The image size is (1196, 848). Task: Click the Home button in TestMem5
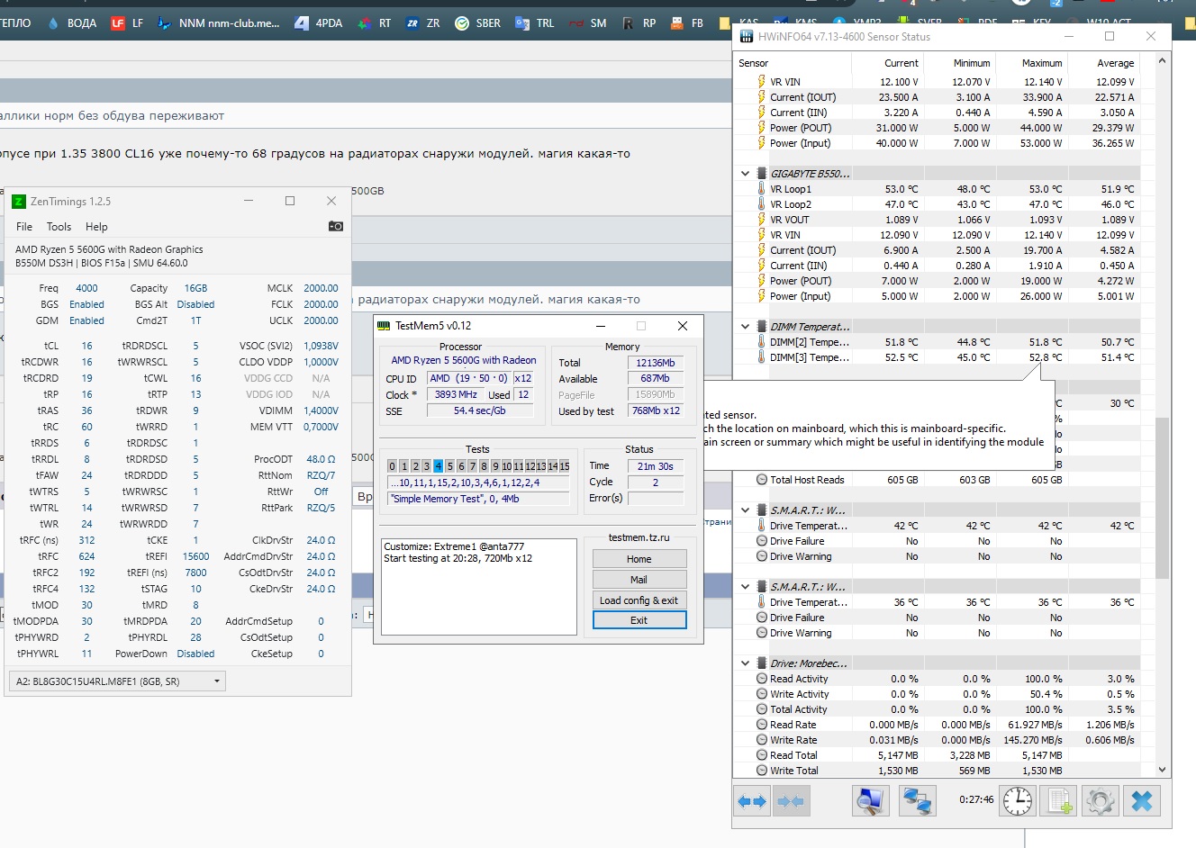pyautogui.click(x=639, y=559)
